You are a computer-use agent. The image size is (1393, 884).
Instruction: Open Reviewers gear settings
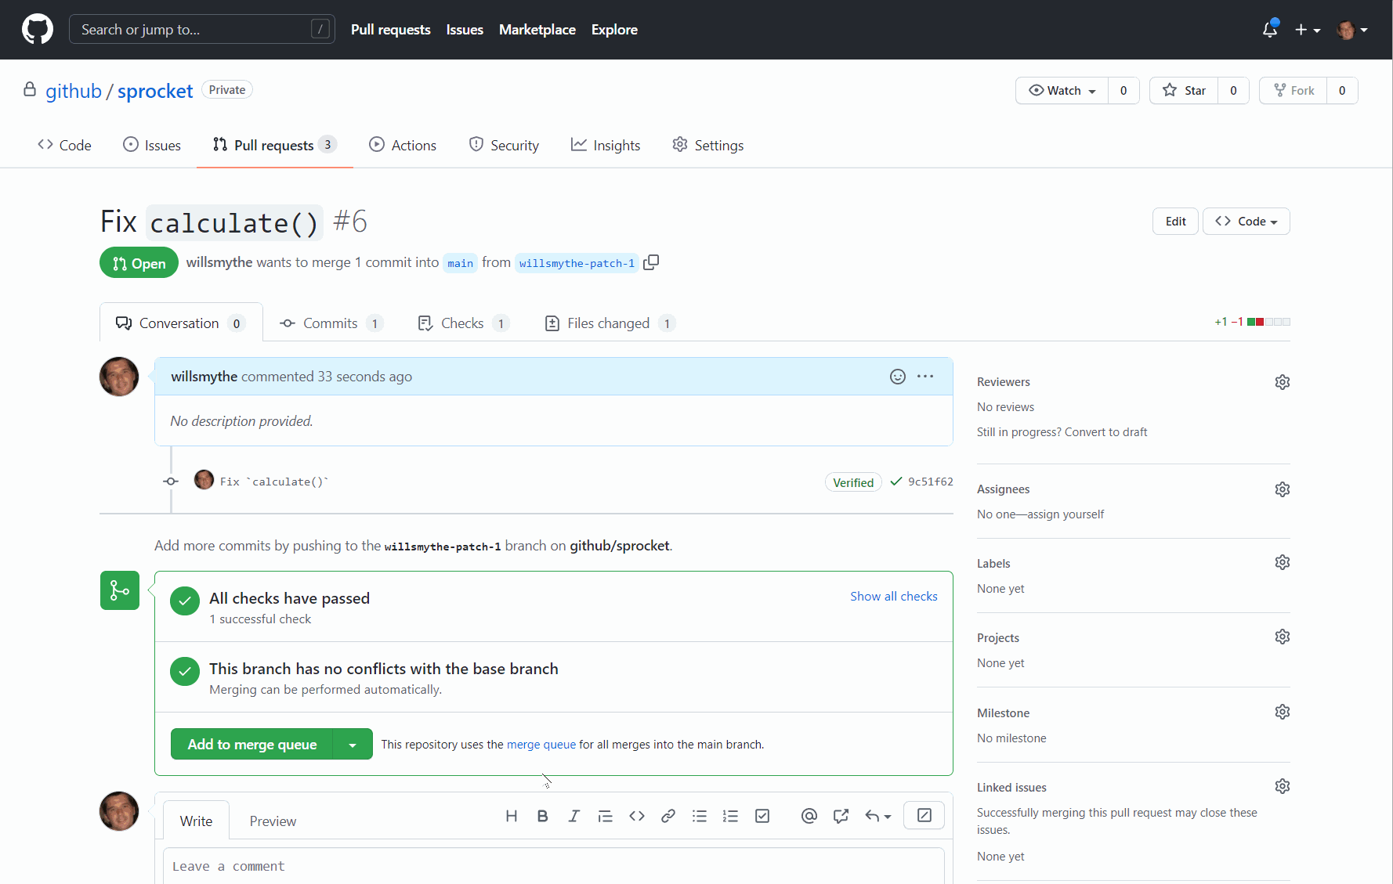coord(1282,382)
